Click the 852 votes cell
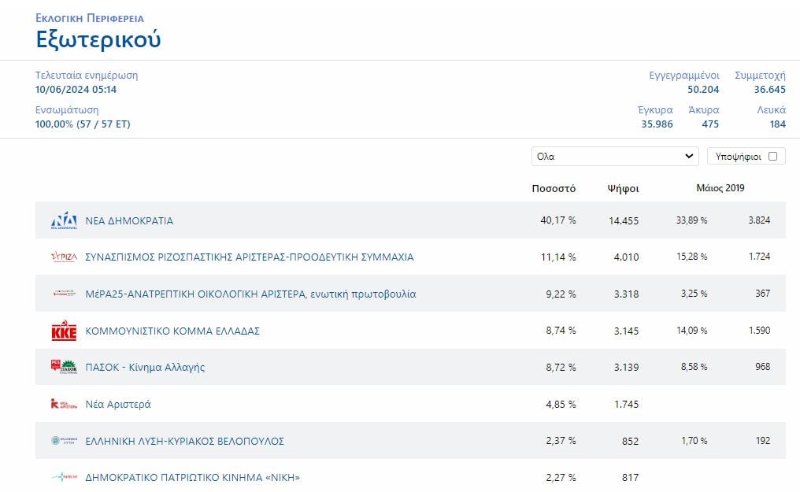 click(x=630, y=441)
